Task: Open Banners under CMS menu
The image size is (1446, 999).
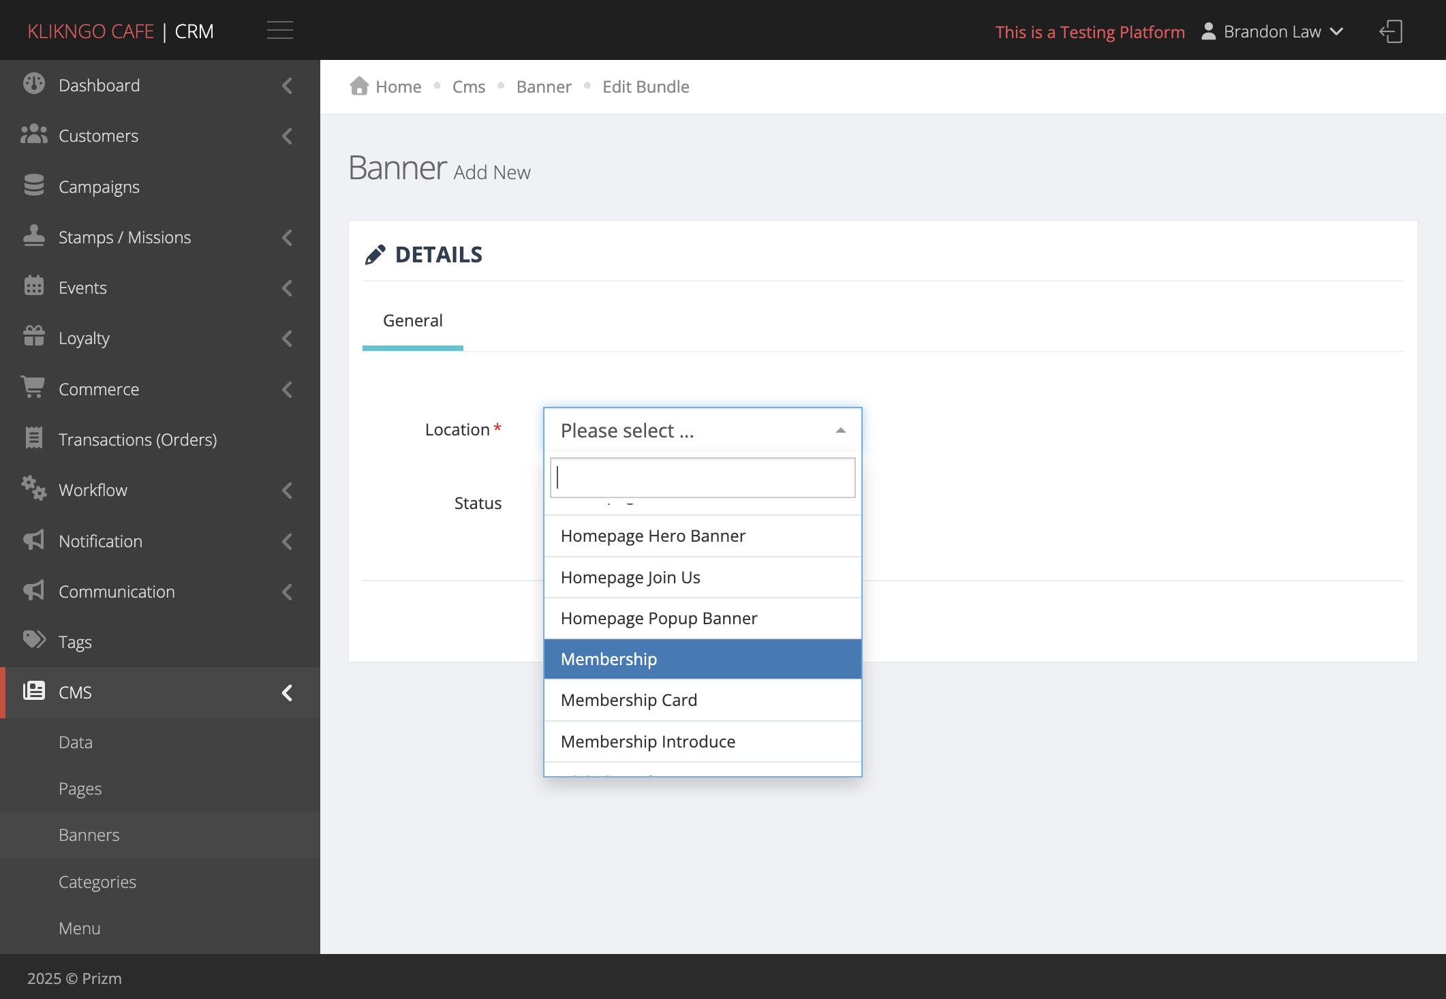Action: click(160, 835)
